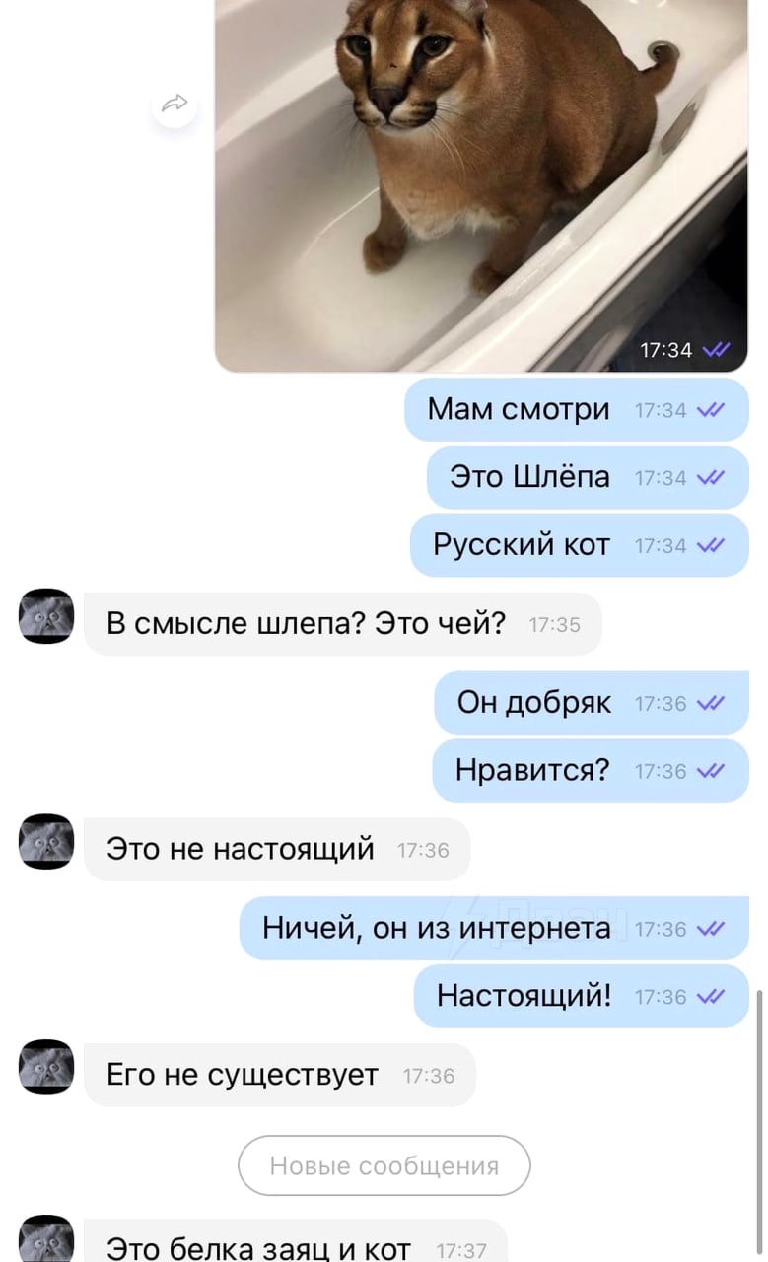
Task: Open the caracal cat photo in the bathtub
Action: click(x=481, y=185)
